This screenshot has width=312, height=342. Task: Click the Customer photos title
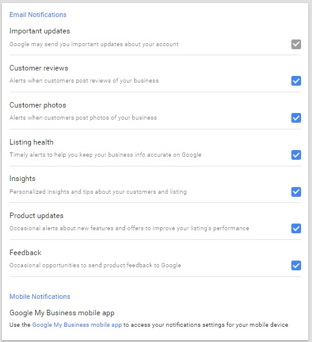click(x=38, y=105)
